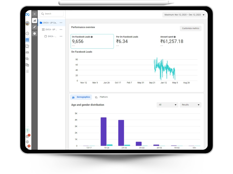Open the clock history icon
Viewport: 233px width, 174px height.
(x=34, y=33)
